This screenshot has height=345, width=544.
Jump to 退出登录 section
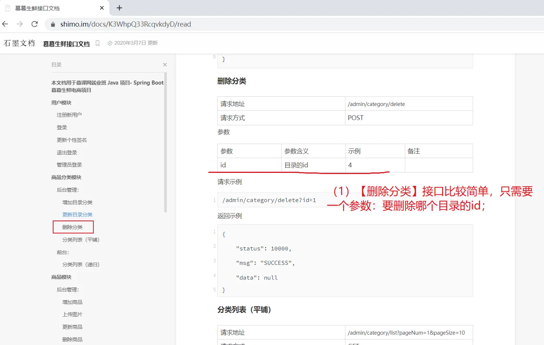tap(67, 153)
